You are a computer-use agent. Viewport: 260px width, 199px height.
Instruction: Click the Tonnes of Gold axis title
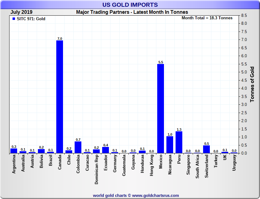pos(252,84)
